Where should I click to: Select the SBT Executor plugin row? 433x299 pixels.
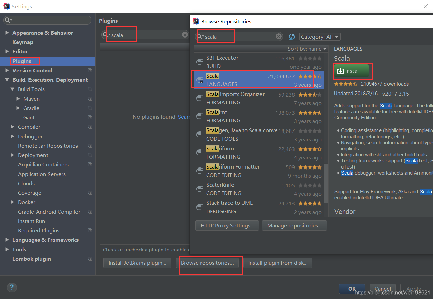[x=259, y=62]
